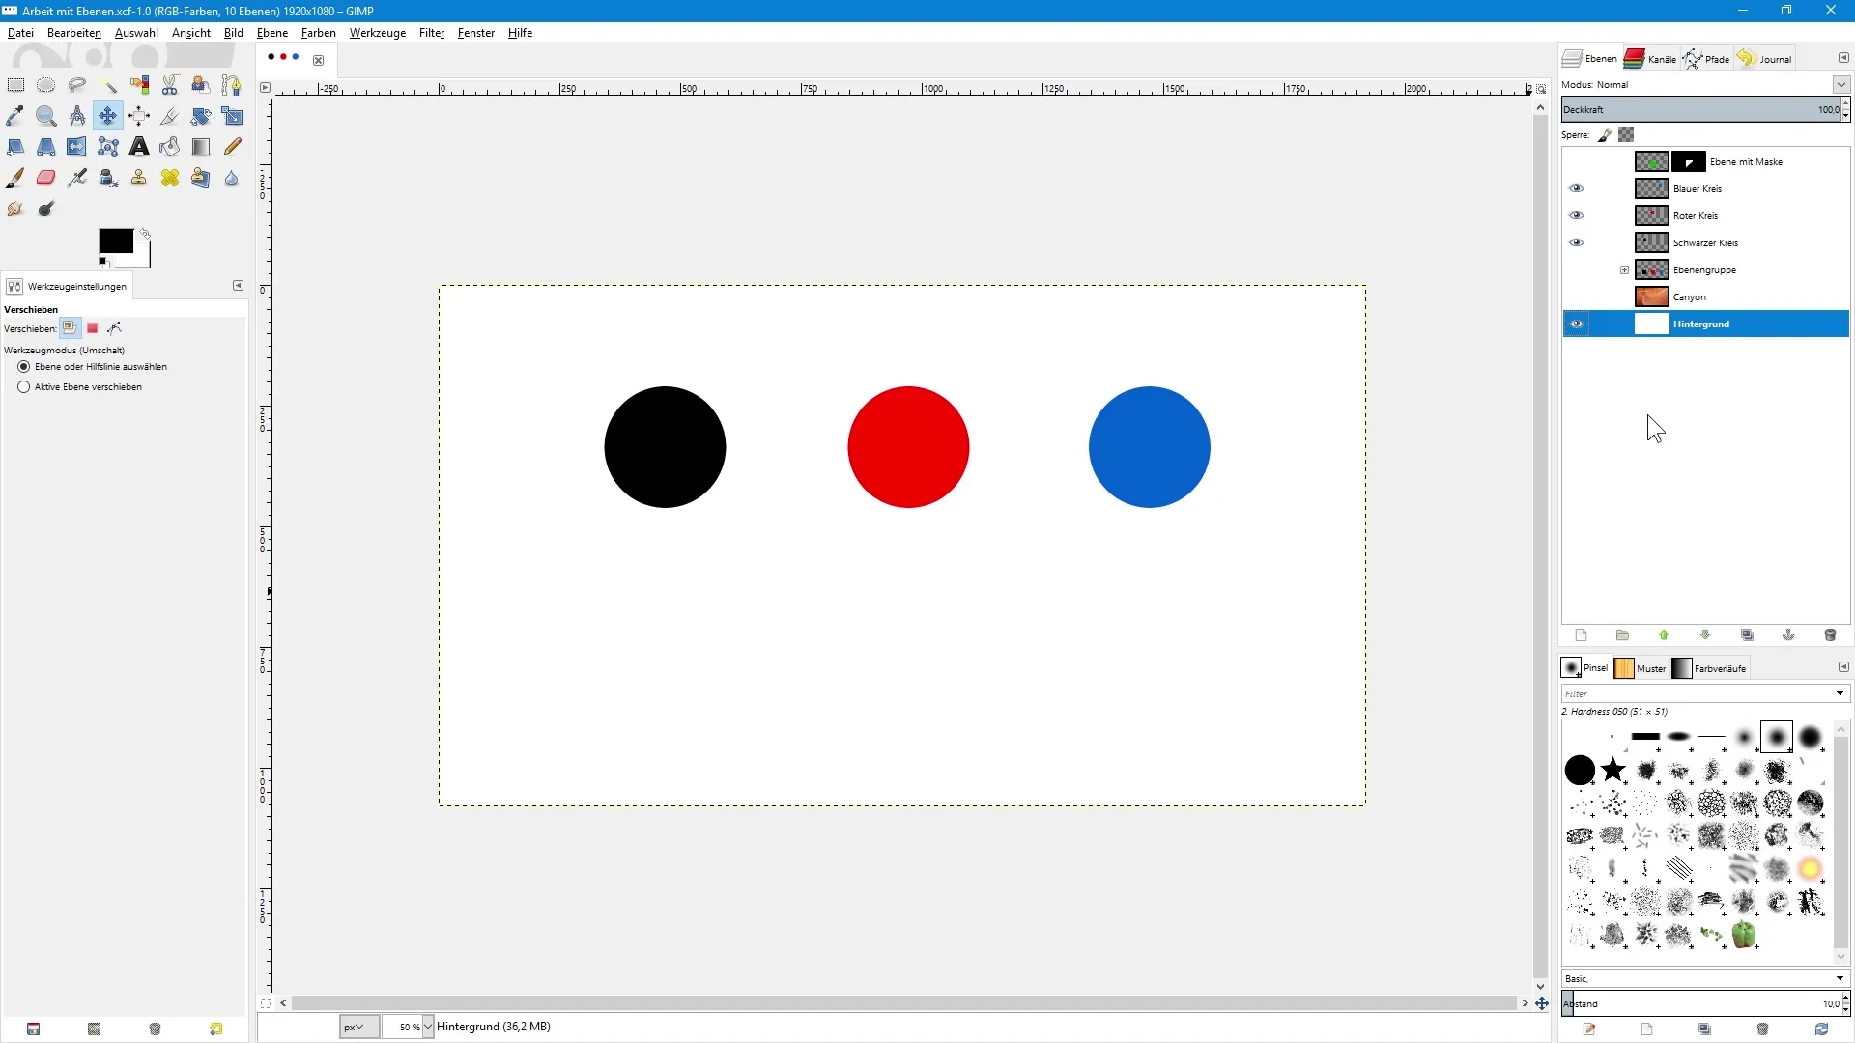Select the Heal bandage tool
Screen dimensions: 1855x1043
pyautogui.click(x=170, y=178)
